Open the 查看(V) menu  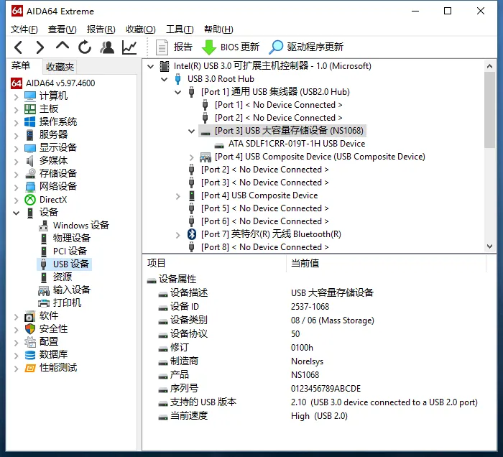tap(63, 29)
